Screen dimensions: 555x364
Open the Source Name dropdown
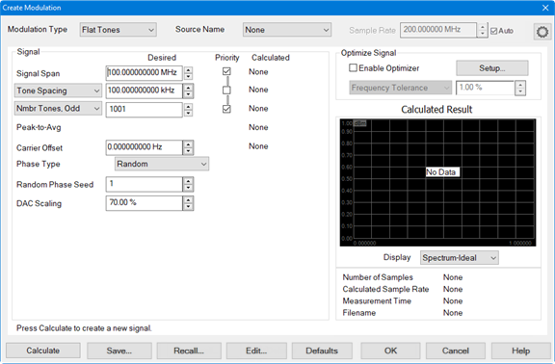pos(287,30)
